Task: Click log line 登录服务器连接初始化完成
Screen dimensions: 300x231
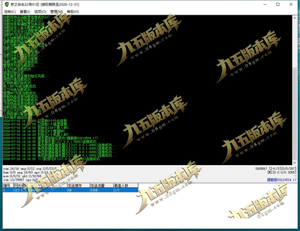Action: [26, 76]
